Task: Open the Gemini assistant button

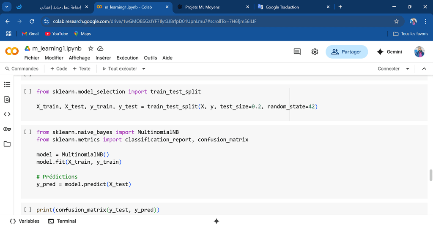Action: coord(389,52)
